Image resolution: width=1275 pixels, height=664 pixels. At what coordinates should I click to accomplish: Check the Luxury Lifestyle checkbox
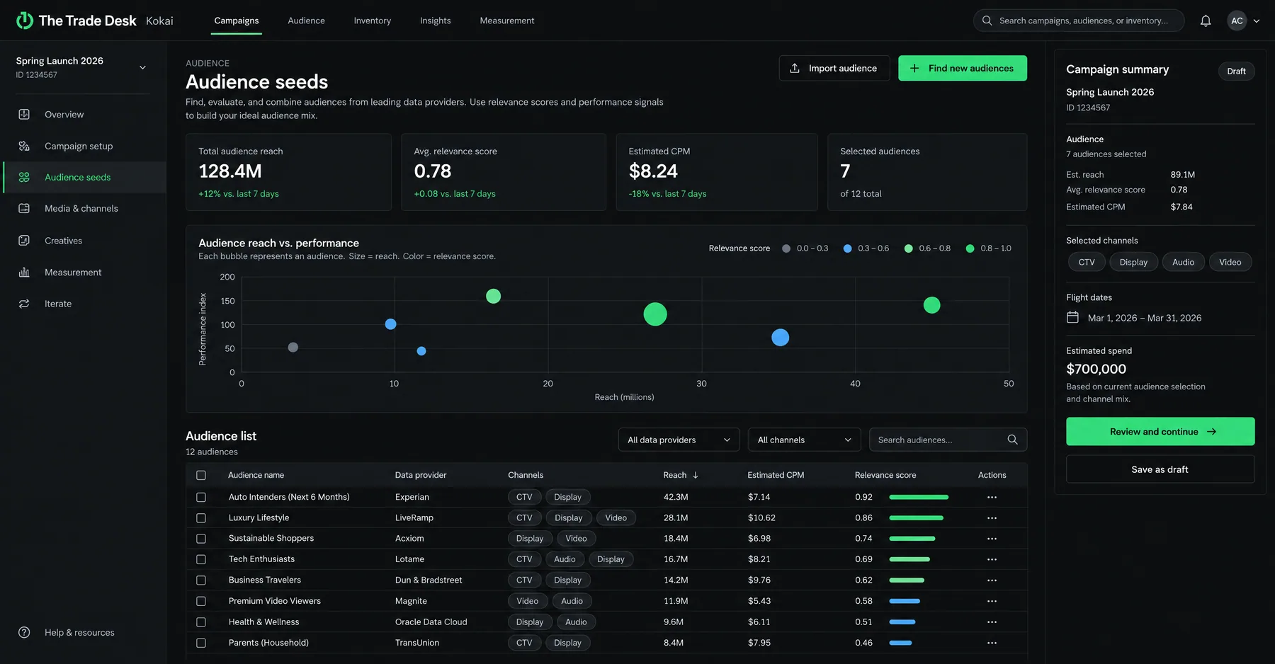point(201,518)
